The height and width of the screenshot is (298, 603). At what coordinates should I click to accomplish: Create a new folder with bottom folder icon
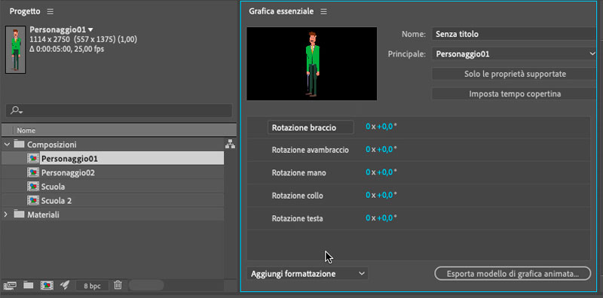click(29, 285)
